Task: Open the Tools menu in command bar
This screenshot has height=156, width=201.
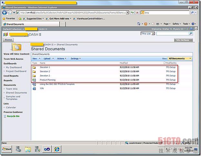Action: coord(186,24)
